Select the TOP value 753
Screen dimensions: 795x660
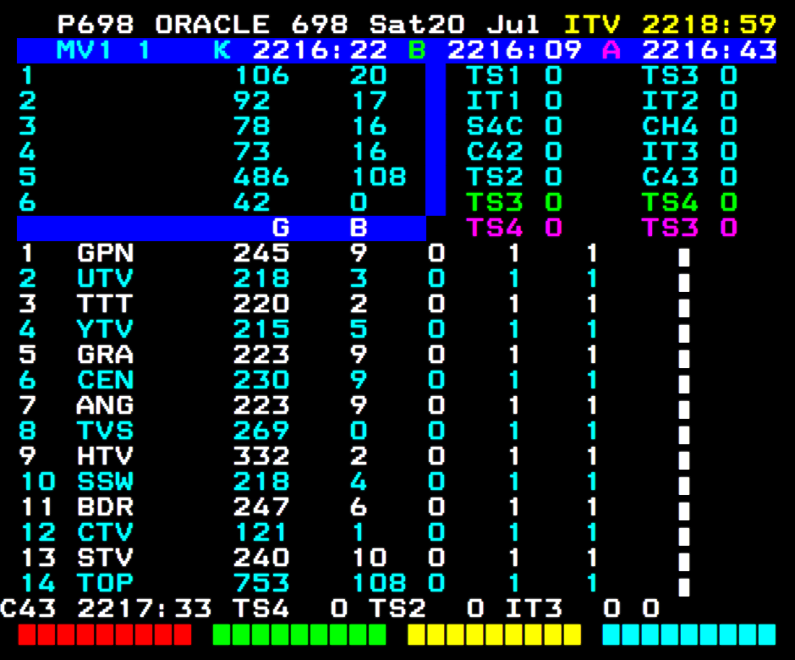pos(261,582)
